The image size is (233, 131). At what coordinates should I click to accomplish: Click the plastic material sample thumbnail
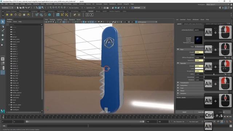pos(198,40)
